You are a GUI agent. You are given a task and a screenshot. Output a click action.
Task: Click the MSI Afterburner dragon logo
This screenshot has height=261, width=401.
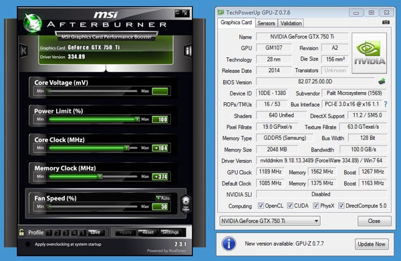[33, 23]
